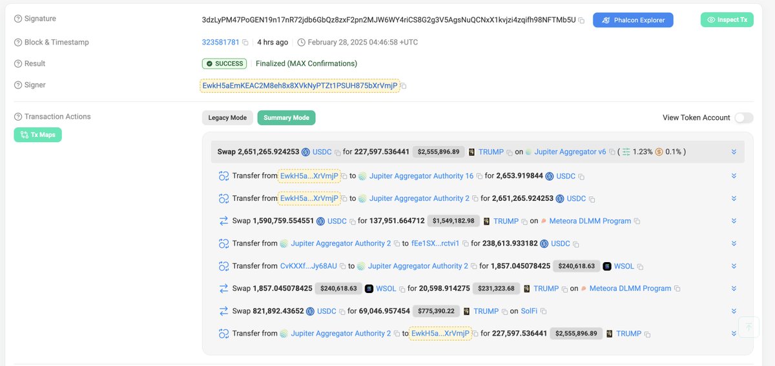Screen dimensions: 775x366
Task: Copy the fEe1SX...rctvi1 address
Action: point(464,244)
